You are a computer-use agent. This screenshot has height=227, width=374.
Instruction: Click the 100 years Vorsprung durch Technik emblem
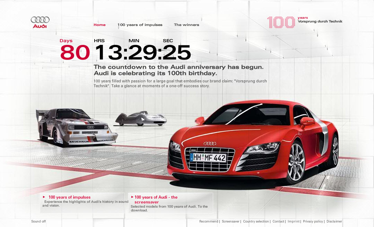pos(305,22)
